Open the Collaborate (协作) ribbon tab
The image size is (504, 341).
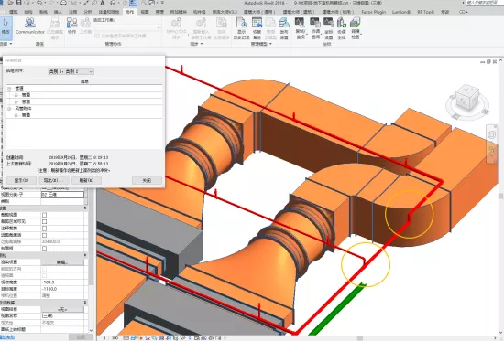coord(129,12)
